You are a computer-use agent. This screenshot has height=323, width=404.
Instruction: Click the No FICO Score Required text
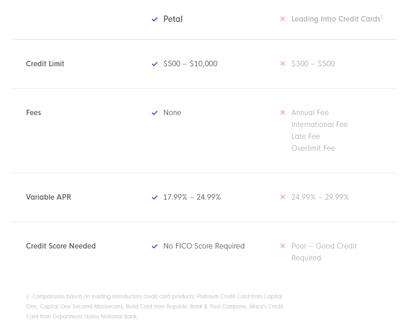(204, 246)
